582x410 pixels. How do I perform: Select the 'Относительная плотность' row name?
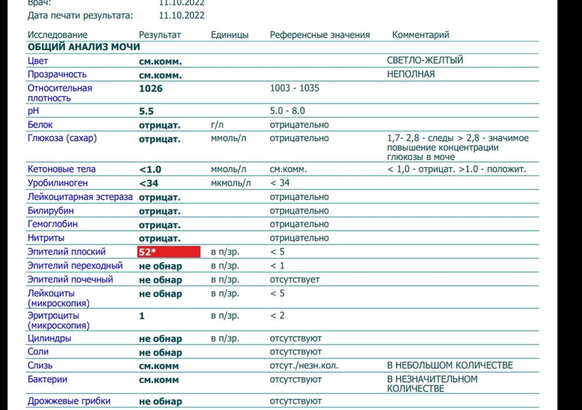click(60, 93)
